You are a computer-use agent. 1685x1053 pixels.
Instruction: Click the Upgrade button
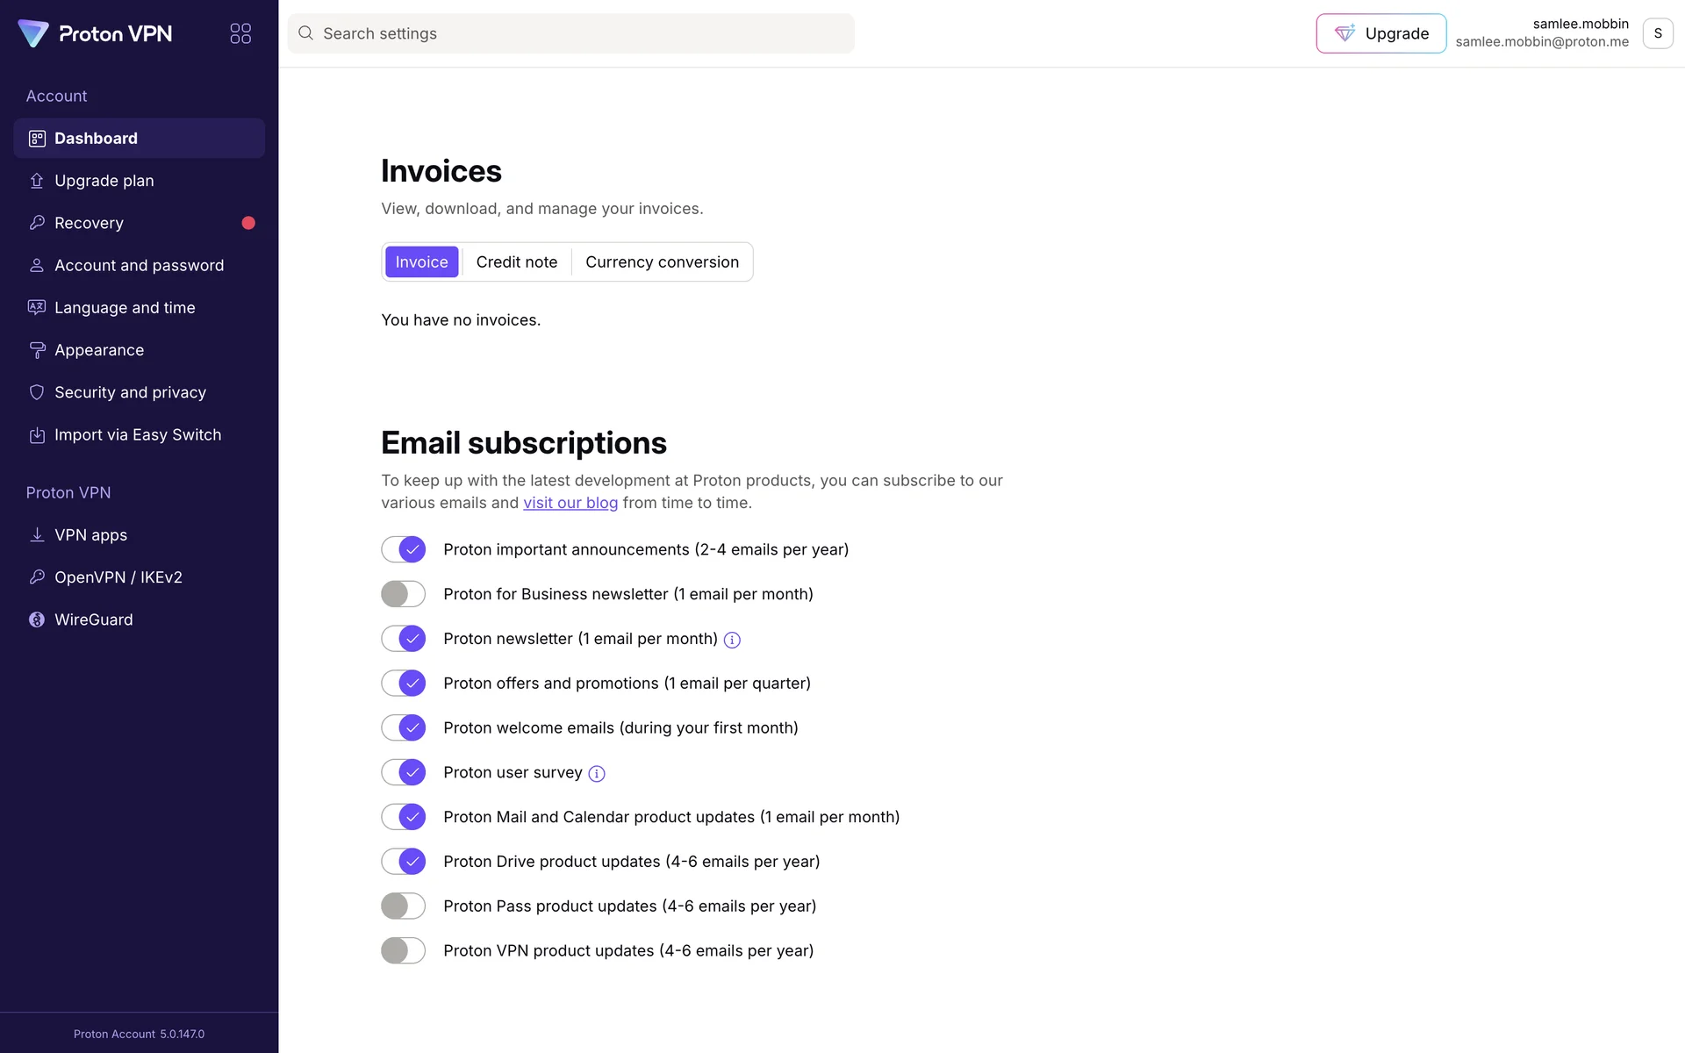1380,33
